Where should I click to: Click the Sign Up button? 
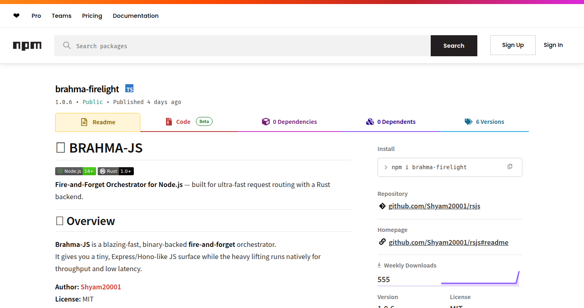click(x=513, y=45)
